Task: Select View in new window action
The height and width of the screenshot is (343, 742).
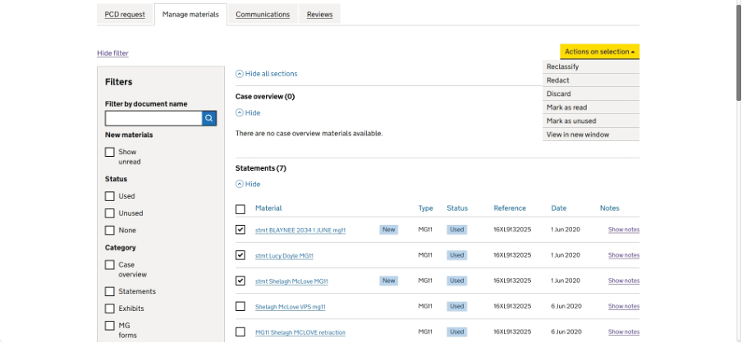Action: (591, 135)
